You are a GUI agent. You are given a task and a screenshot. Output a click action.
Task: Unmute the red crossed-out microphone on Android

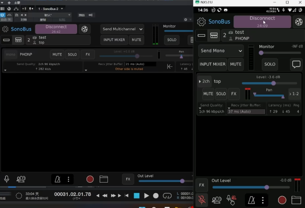coord(202,200)
